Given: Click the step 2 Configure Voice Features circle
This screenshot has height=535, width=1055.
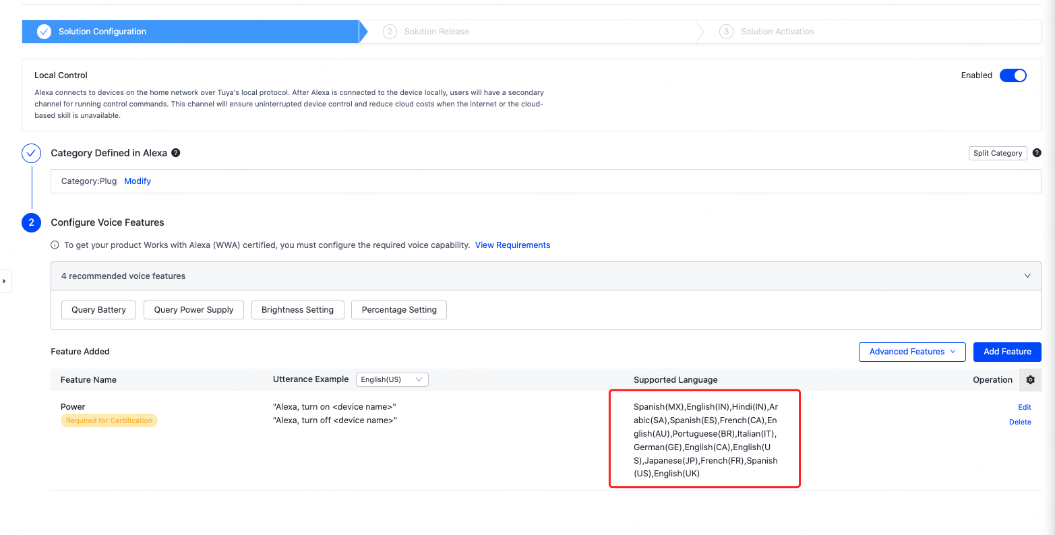Looking at the screenshot, I should coord(32,222).
